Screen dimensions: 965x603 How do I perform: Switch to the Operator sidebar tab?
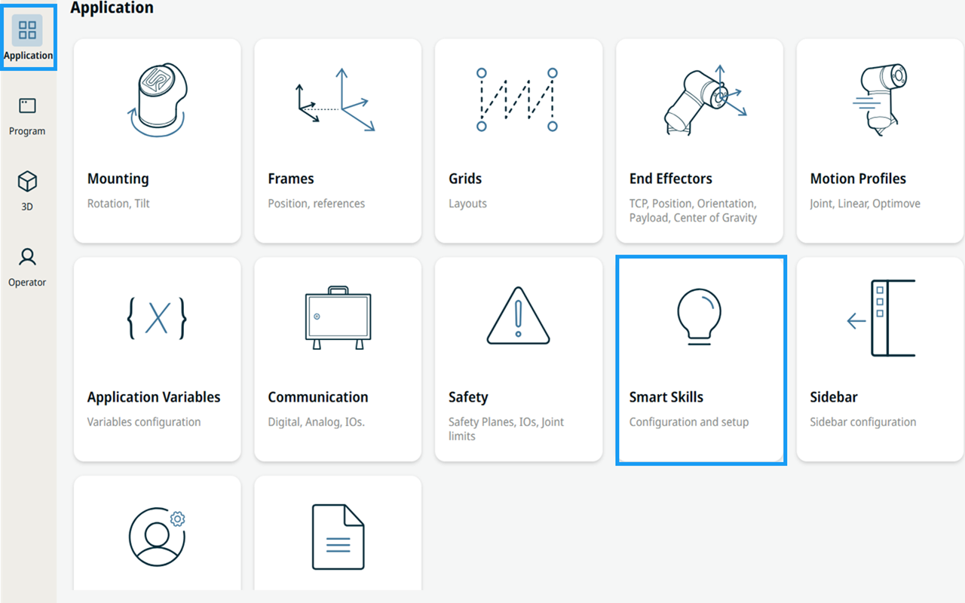pyautogui.click(x=27, y=268)
